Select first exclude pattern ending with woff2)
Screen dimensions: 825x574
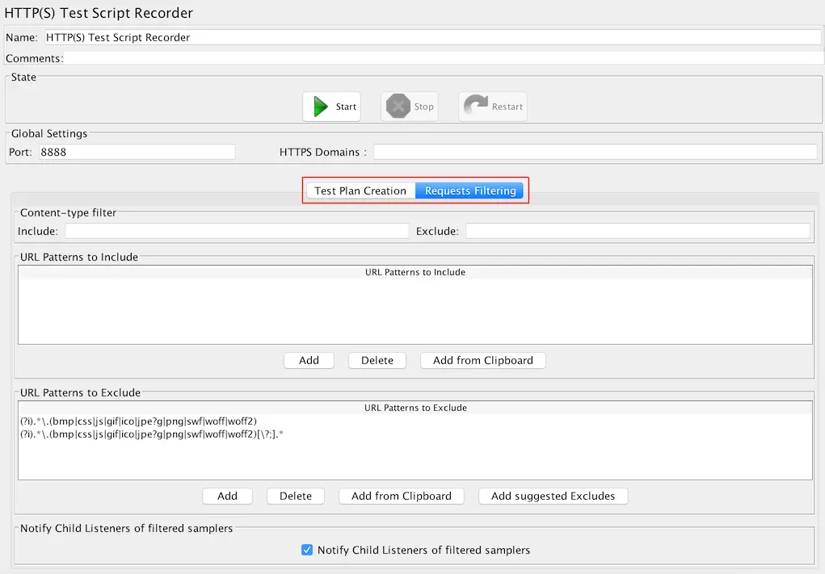click(x=415, y=421)
